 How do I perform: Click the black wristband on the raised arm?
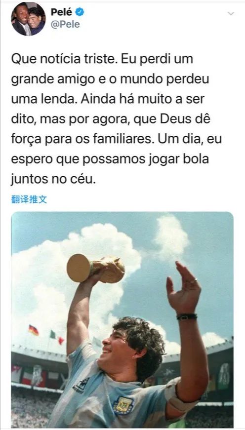pyautogui.click(x=187, y=317)
